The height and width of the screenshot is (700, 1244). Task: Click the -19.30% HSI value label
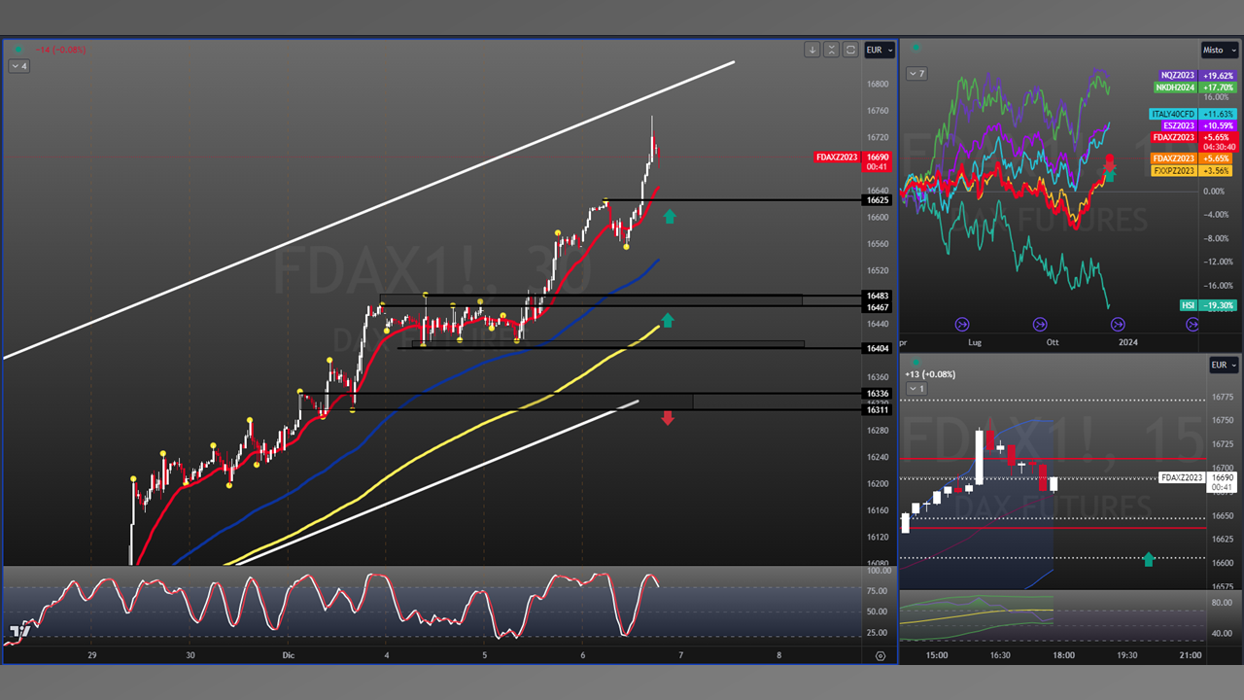point(1218,305)
